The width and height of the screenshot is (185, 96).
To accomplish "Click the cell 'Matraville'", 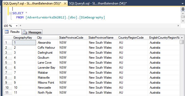I will pyautogui.click(x=47, y=78).
